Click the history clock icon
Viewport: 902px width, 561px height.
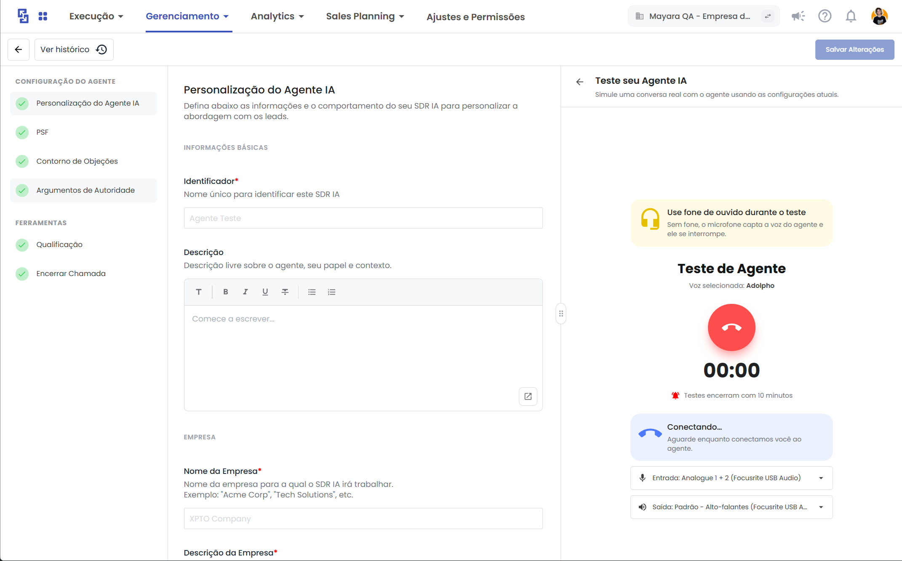101,50
